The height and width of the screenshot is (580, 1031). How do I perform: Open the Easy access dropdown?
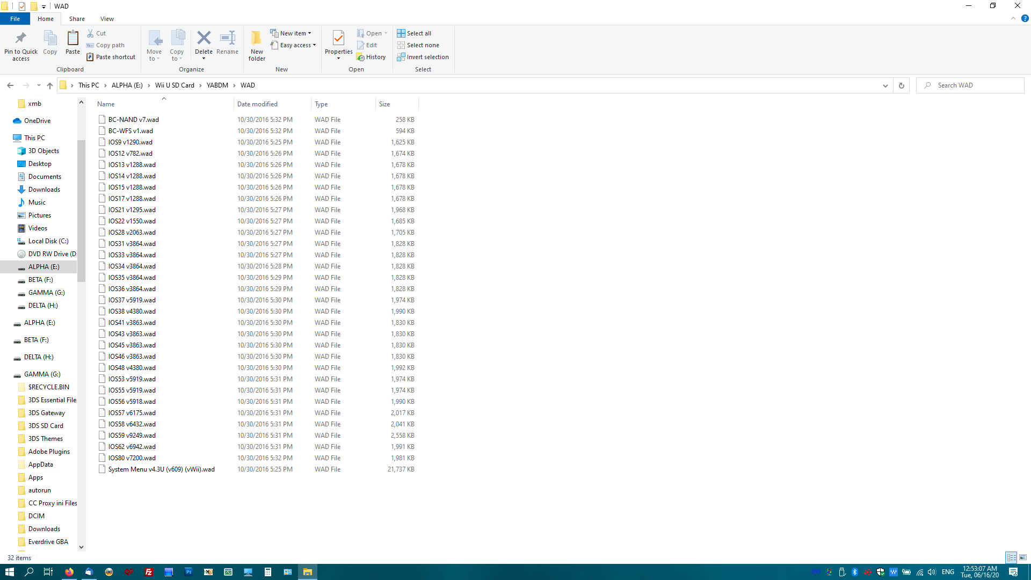tap(293, 45)
